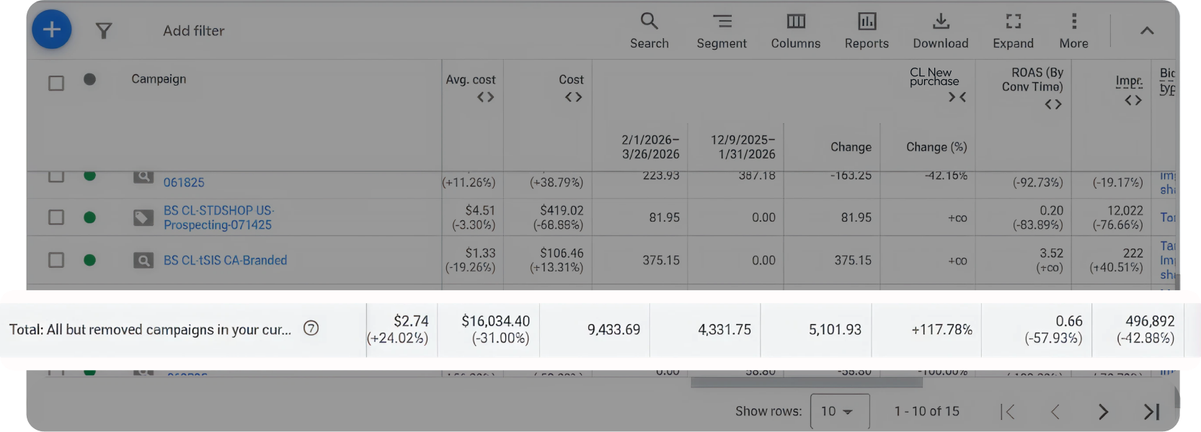Sort by the Campaign column header

coord(159,79)
